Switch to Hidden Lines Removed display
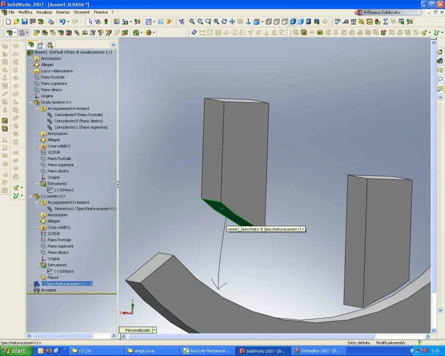Viewport: 445px width, 356px height. tap(284, 22)
